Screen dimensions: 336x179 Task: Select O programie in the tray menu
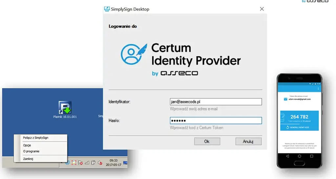pos(31,151)
